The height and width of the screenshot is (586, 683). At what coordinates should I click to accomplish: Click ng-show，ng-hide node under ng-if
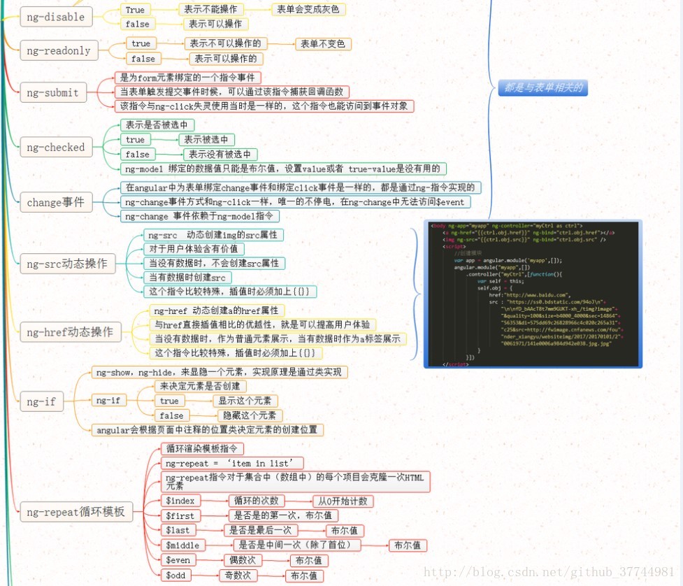click(219, 372)
